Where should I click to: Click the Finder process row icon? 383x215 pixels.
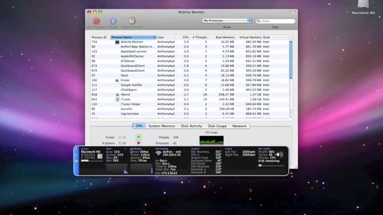point(117,80)
